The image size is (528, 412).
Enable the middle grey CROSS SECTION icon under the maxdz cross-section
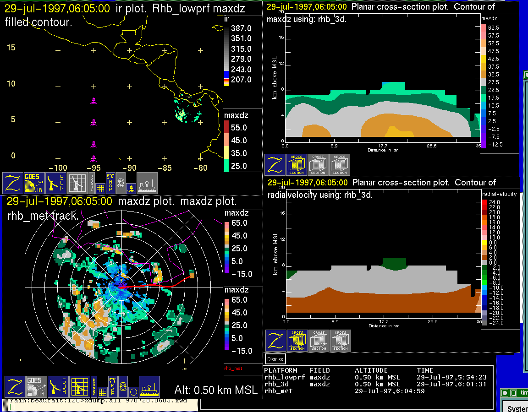[x=318, y=165]
